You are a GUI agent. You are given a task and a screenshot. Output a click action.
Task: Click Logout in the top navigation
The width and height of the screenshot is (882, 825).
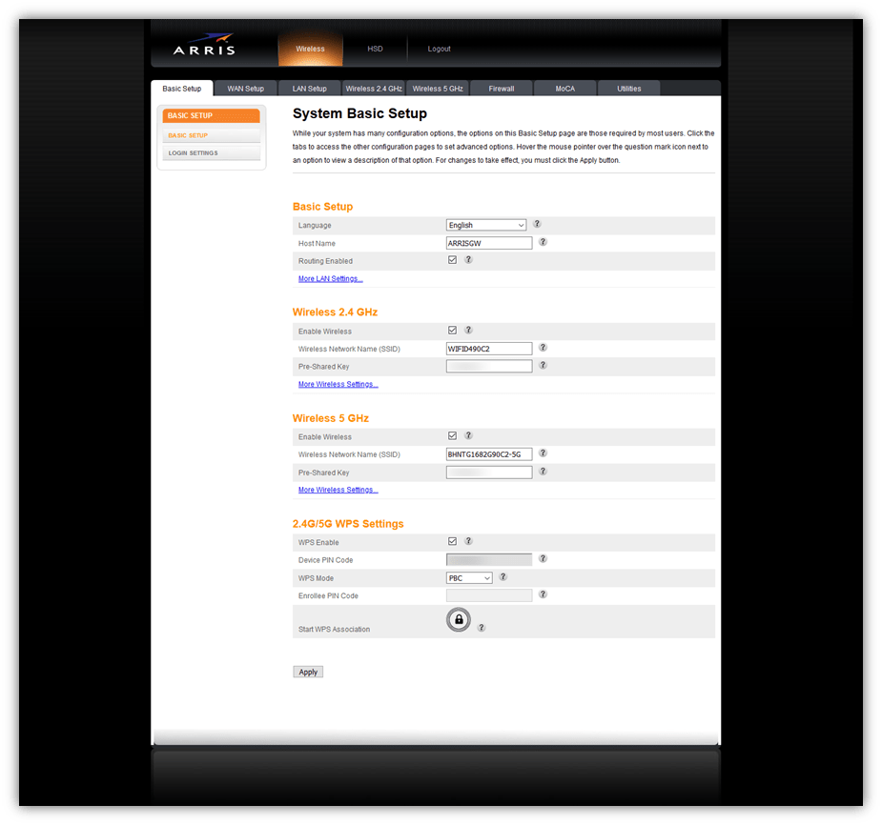[x=440, y=49]
